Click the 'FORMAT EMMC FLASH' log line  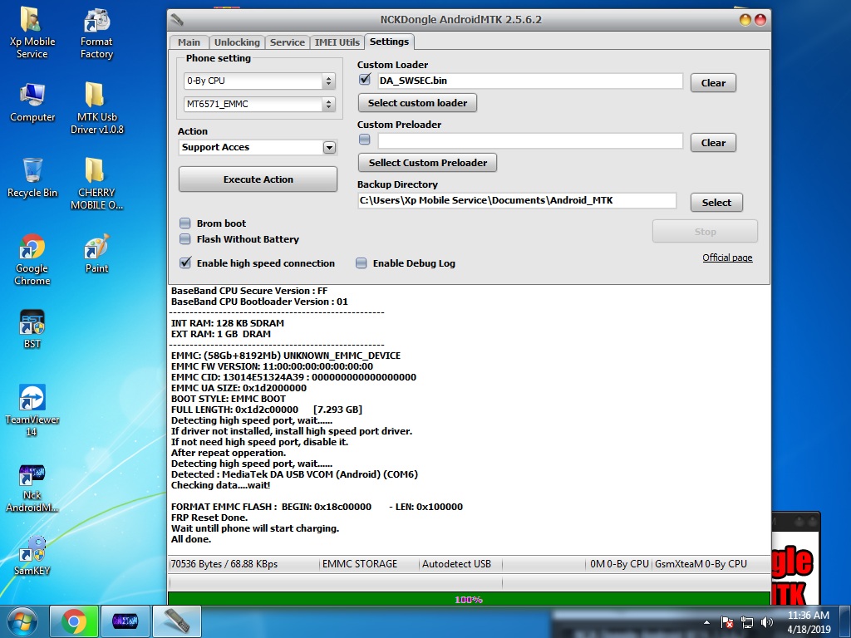tap(317, 507)
